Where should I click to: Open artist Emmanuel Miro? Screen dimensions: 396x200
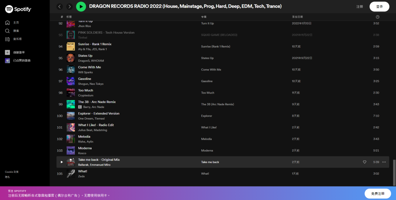pos(100,165)
